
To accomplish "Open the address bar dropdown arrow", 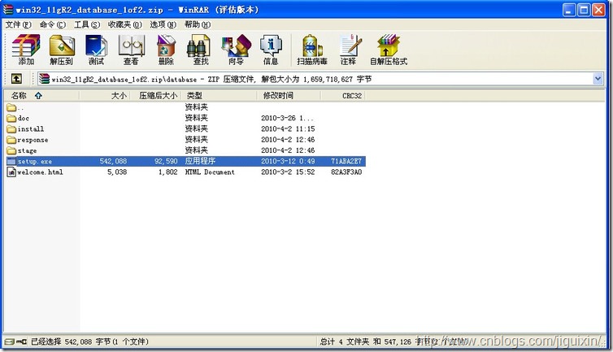I will pos(598,79).
